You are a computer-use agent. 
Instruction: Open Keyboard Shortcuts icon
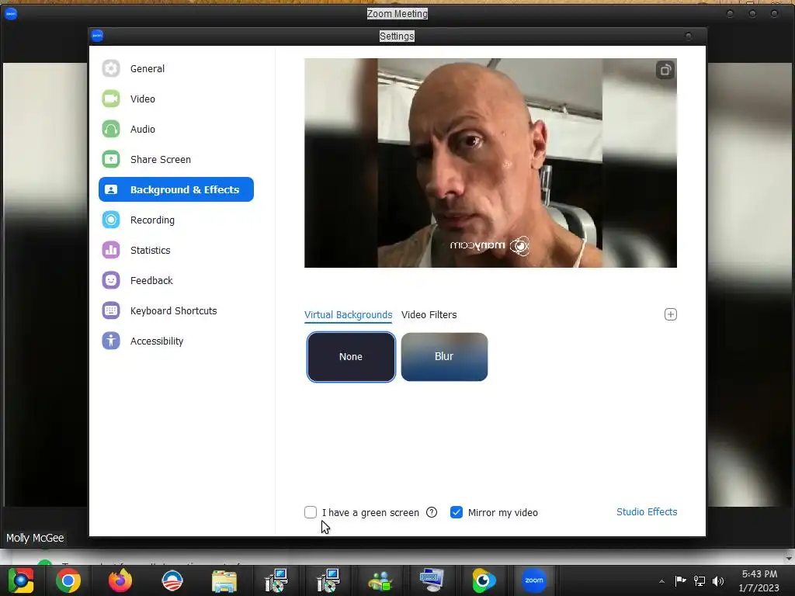click(111, 310)
